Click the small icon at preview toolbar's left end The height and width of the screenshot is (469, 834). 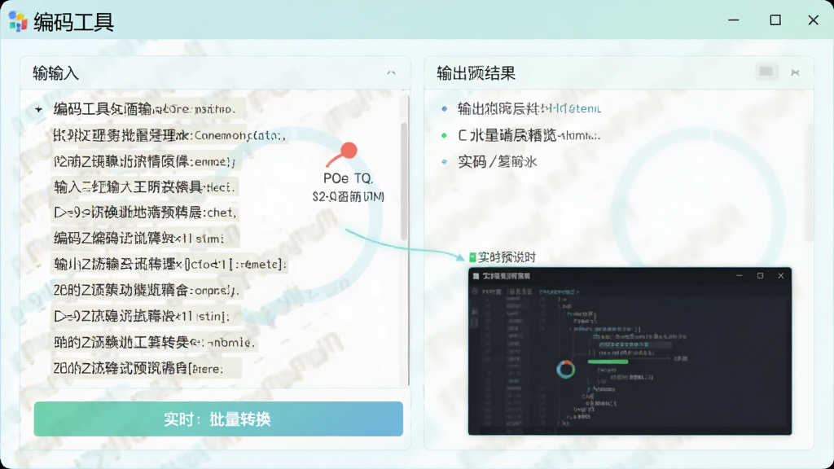tap(475, 291)
